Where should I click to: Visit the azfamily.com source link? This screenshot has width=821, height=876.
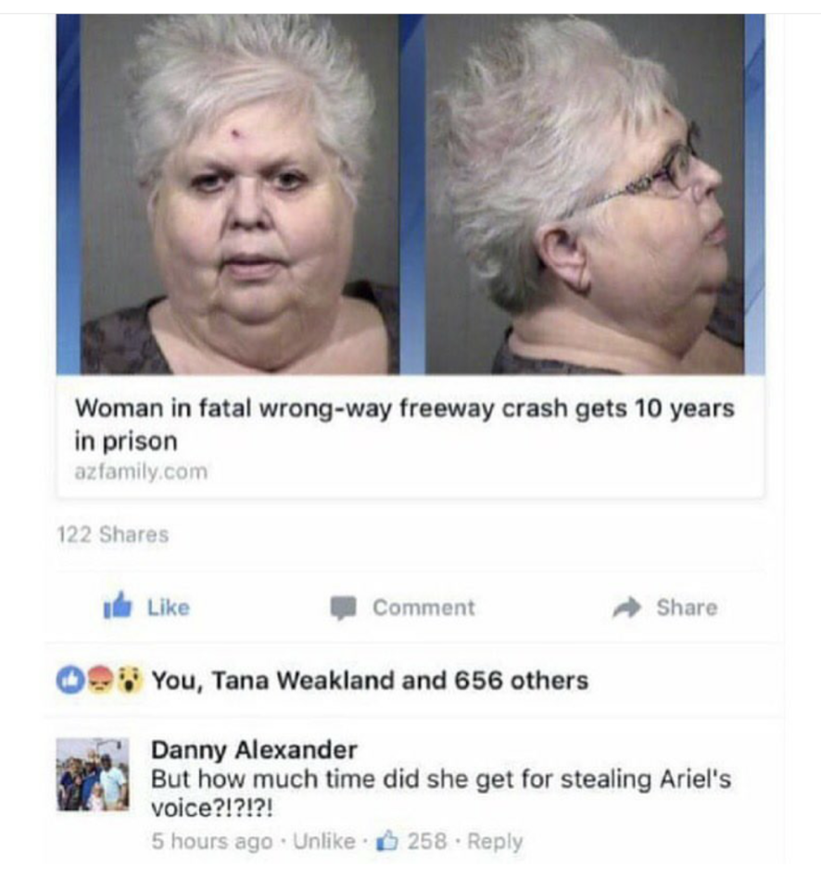[142, 471]
